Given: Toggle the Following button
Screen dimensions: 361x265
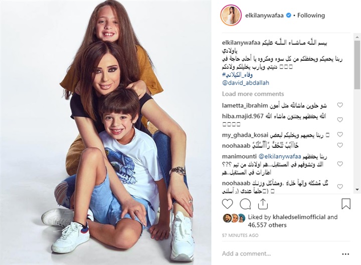Looking at the screenshot, I should click(311, 16).
